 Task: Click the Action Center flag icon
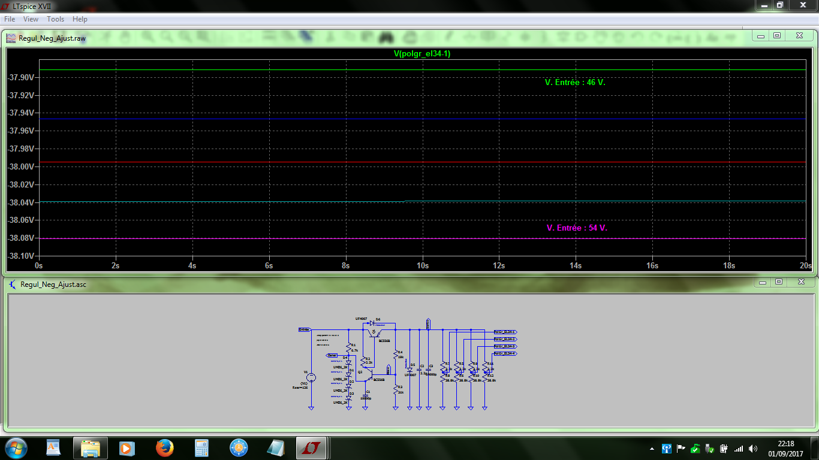[681, 448]
